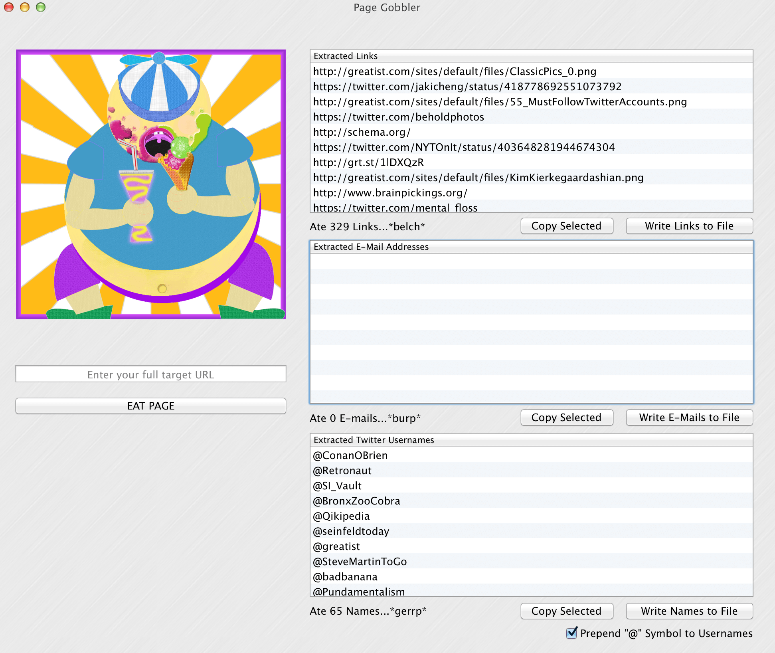Click Write E-Mails to File
Viewport: 775px width, 653px height.
point(689,417)
